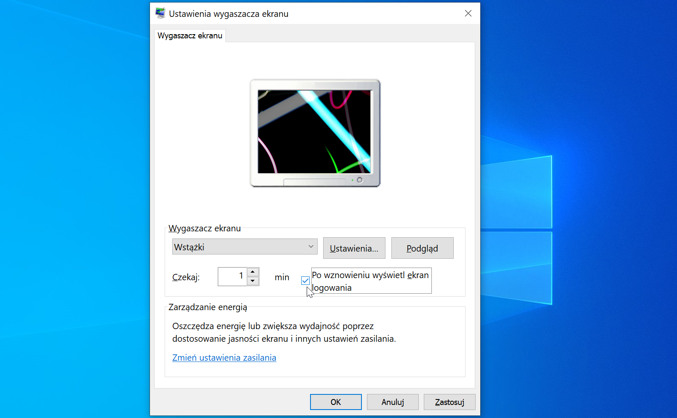Click the Podgląd preview button
This screenshot has width=677, height=418.
coord(423,248)
